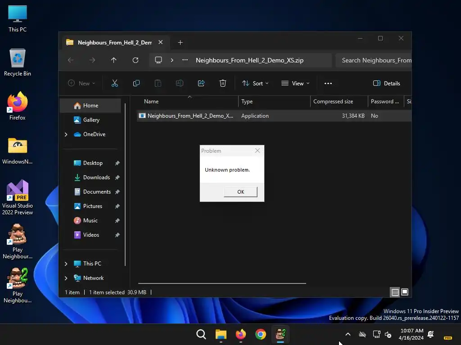This screenshot has width=461, height=345.
Task: Click the pin icon next to Downloads
Action: coord(118,177)
